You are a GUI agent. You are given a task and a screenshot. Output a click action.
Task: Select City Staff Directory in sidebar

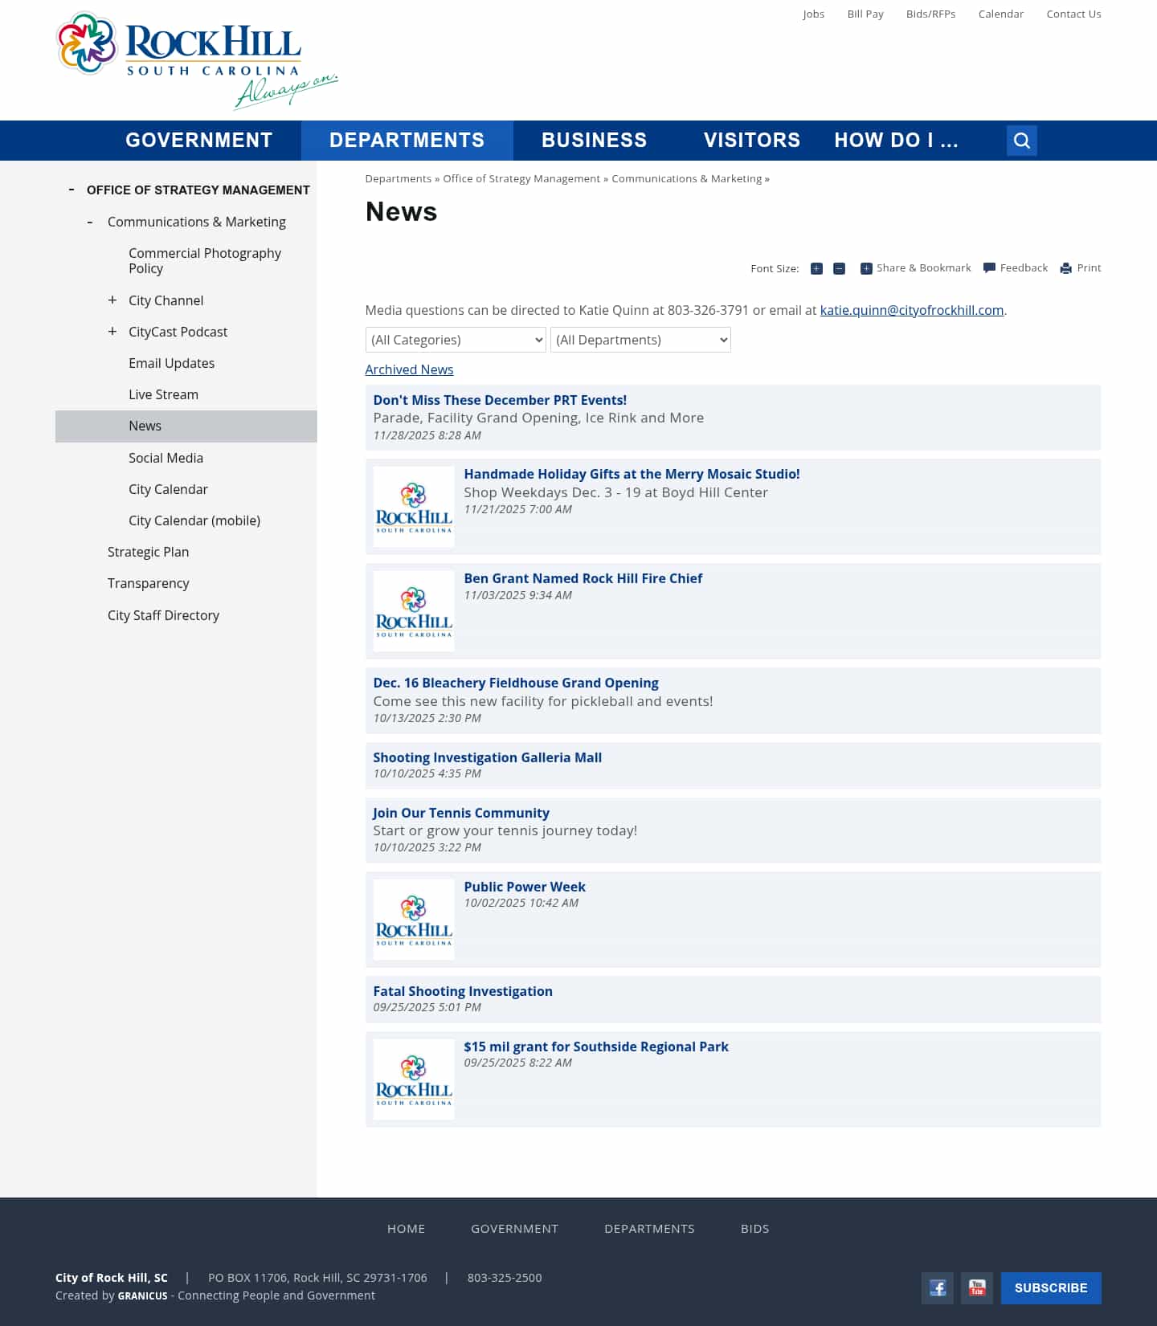pyautogui.click(x=163, y=615)
